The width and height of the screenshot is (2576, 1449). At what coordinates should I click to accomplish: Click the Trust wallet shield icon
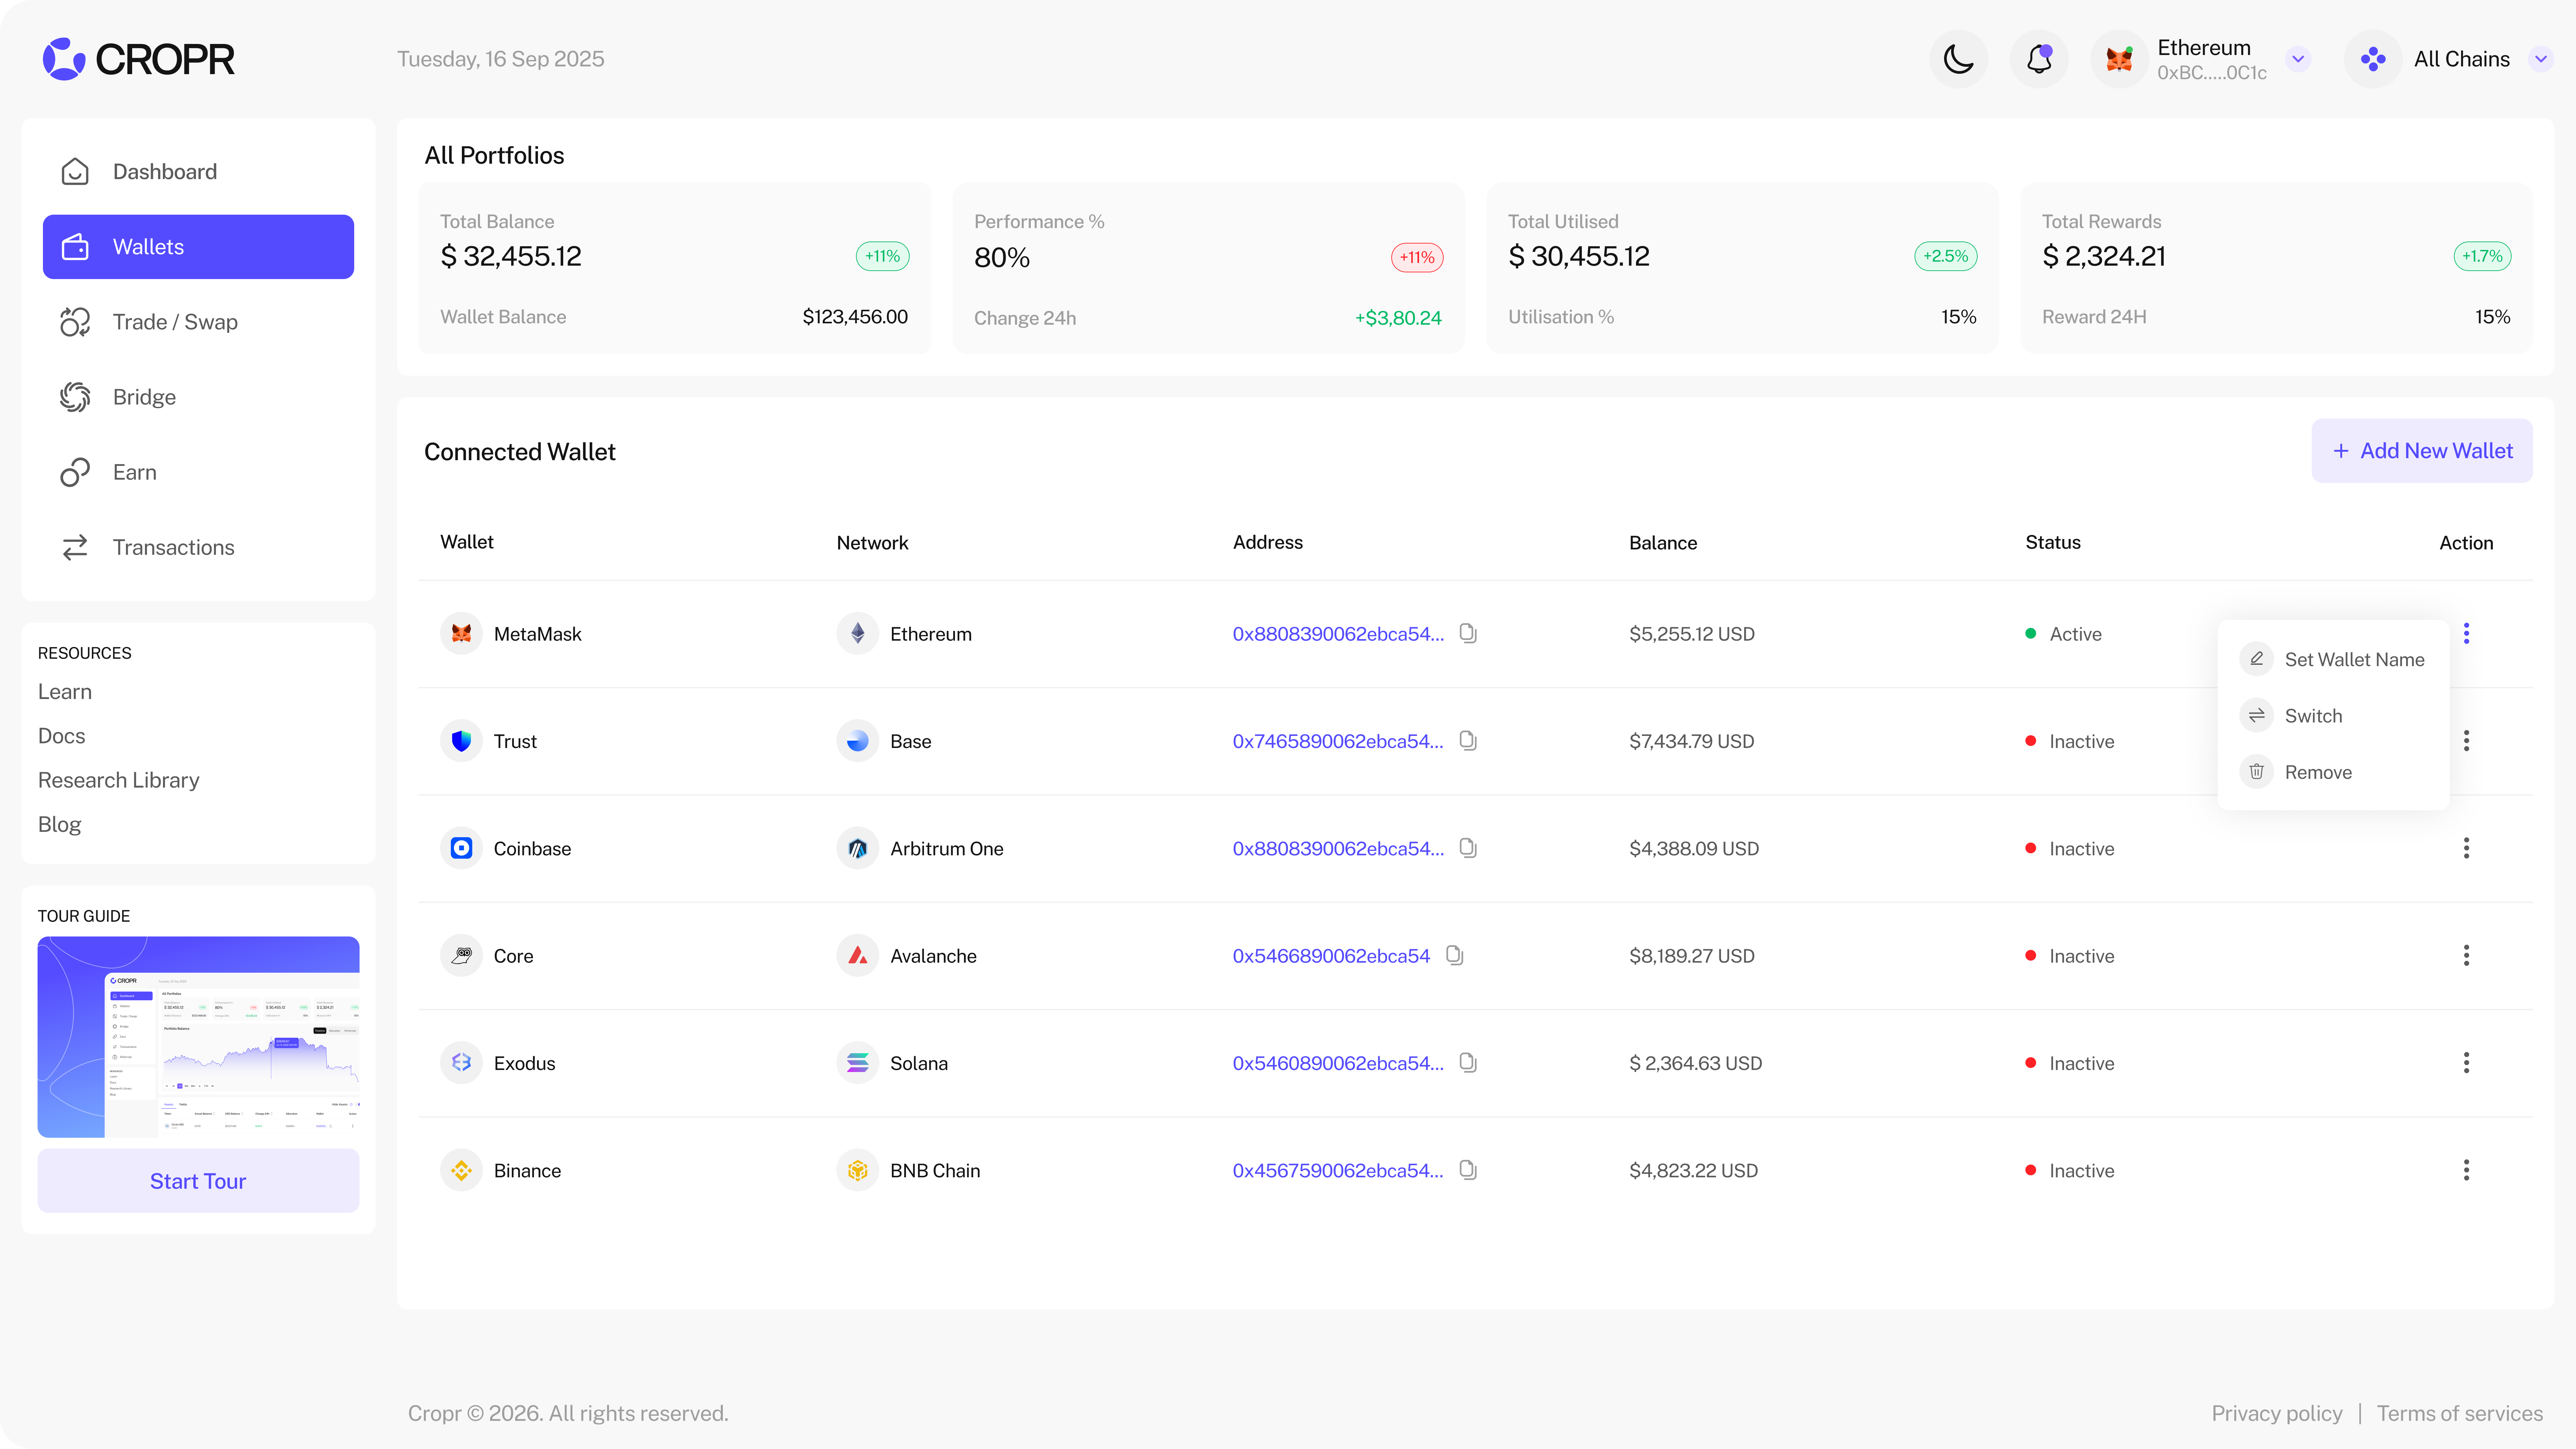coord(461,741)
